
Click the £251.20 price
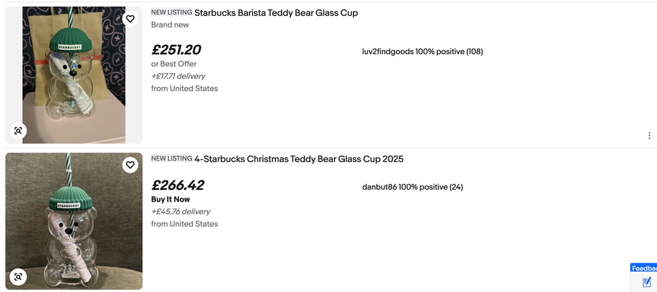click(176, 50)
